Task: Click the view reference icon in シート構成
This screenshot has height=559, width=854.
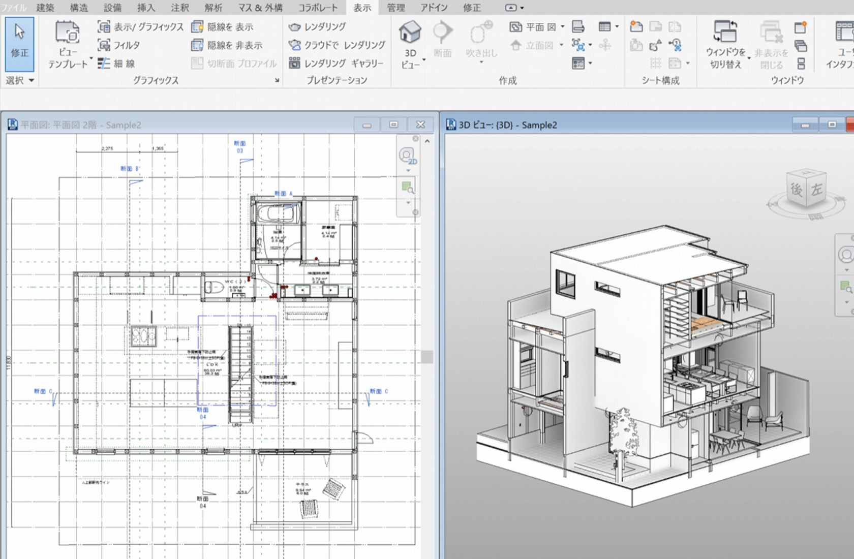Action: [675, 45]
